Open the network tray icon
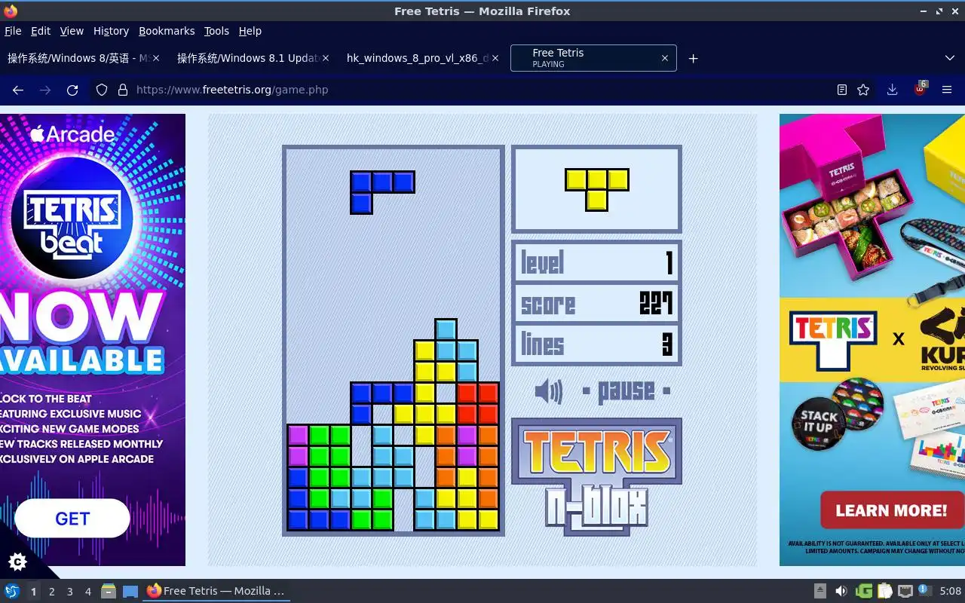Screen dimensions: 965x603 pos(905,591)
